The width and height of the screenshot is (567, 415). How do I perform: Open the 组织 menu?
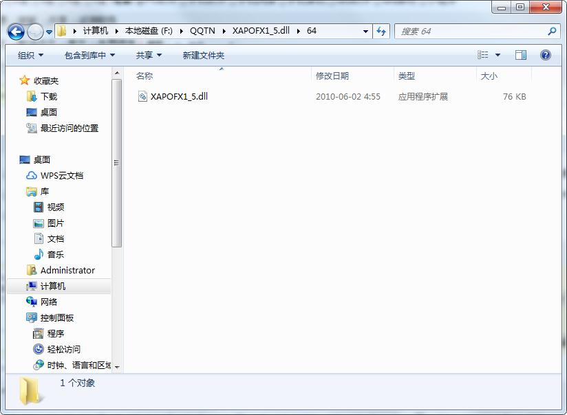tap(30, 55)
